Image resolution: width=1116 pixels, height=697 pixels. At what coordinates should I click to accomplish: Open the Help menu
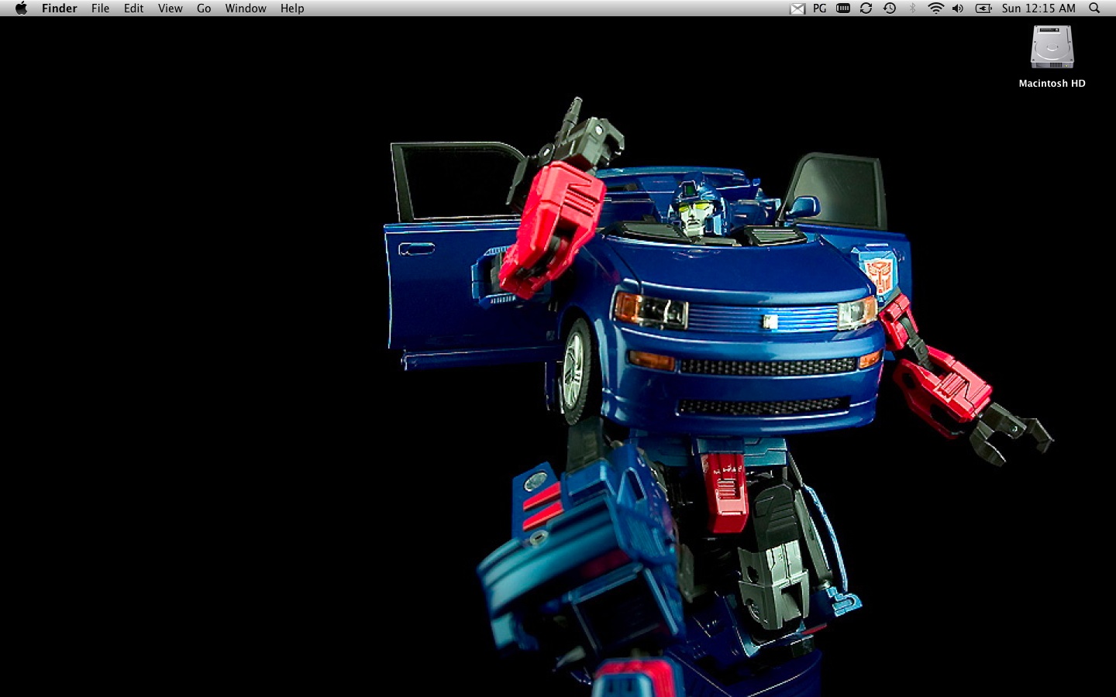292,9
